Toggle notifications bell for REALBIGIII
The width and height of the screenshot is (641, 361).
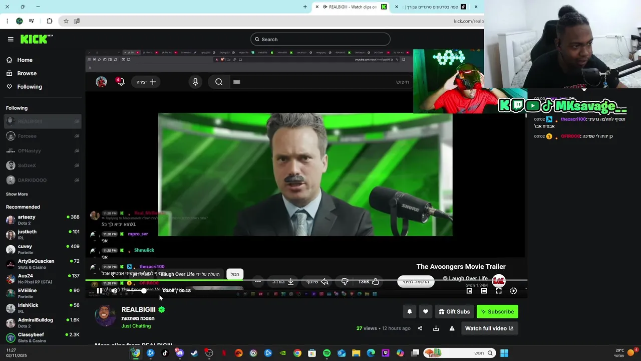point(409,312)
